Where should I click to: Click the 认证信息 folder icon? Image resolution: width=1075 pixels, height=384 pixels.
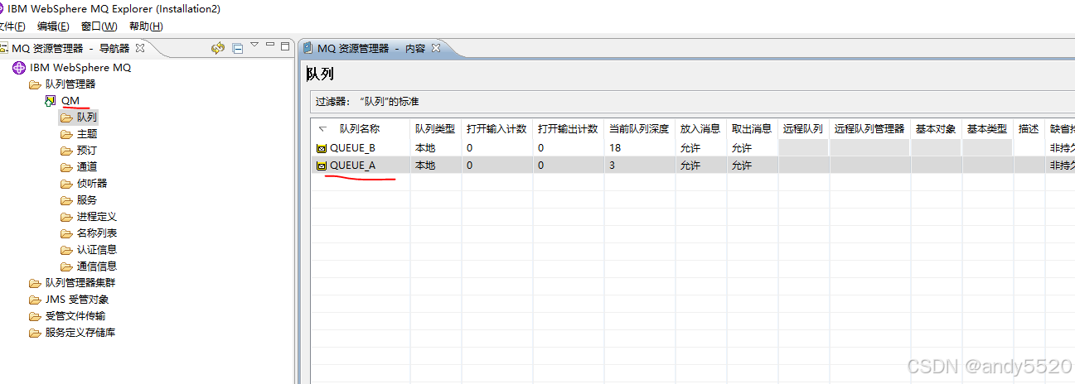pos(66,250)
